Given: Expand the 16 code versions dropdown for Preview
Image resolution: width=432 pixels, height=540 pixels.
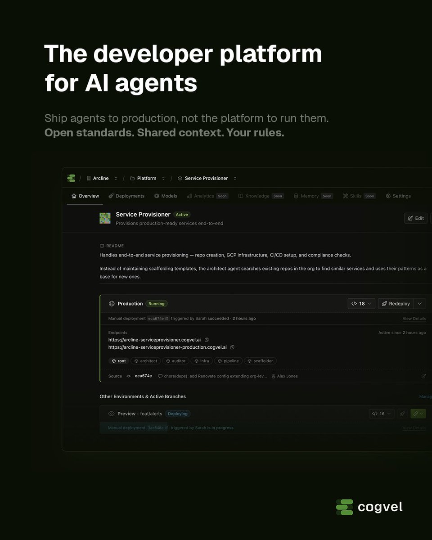Looking at the screenshot, I should coord(382,414).
